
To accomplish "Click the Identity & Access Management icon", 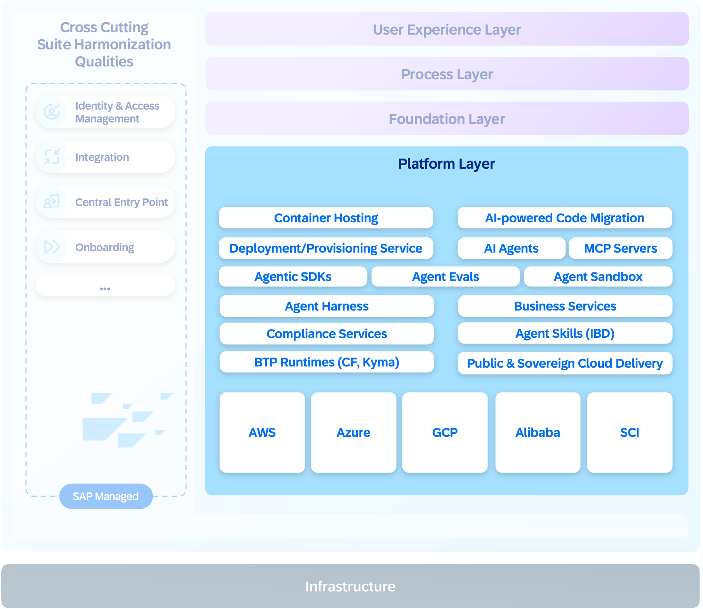I will tap(52, 112).
